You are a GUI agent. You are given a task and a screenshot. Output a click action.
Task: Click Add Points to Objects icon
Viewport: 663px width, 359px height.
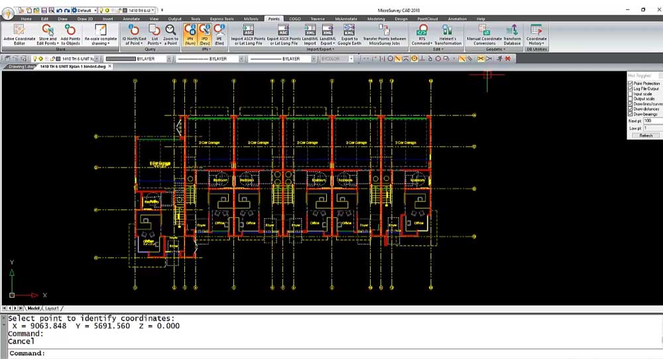[70, 34]
